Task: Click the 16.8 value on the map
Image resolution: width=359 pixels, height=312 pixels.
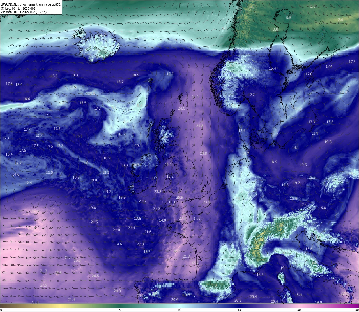Action: coord(322,208)
